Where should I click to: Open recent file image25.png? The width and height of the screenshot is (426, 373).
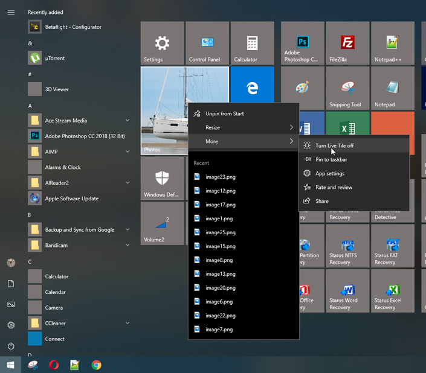tap(244, 232)
